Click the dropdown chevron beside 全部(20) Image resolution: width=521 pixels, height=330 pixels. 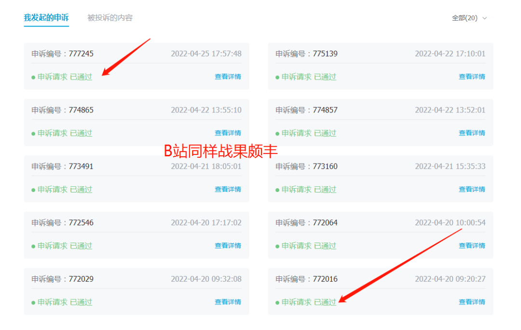pyautogui.click(x=485, y=18)
